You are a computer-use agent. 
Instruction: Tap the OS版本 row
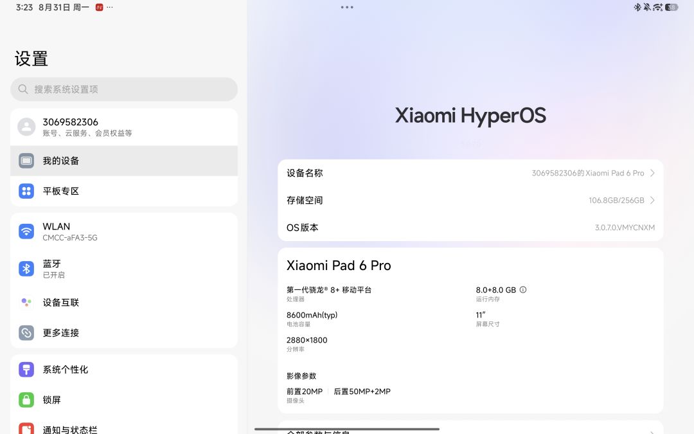470,228
